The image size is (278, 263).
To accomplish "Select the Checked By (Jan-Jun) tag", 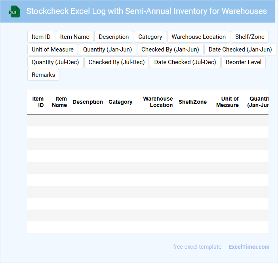I will tap(170, 50).
